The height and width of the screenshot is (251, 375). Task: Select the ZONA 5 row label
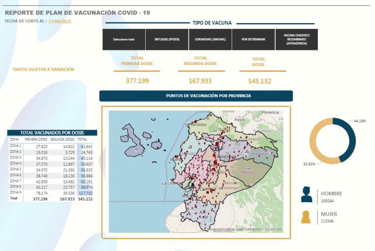point(15,169)
